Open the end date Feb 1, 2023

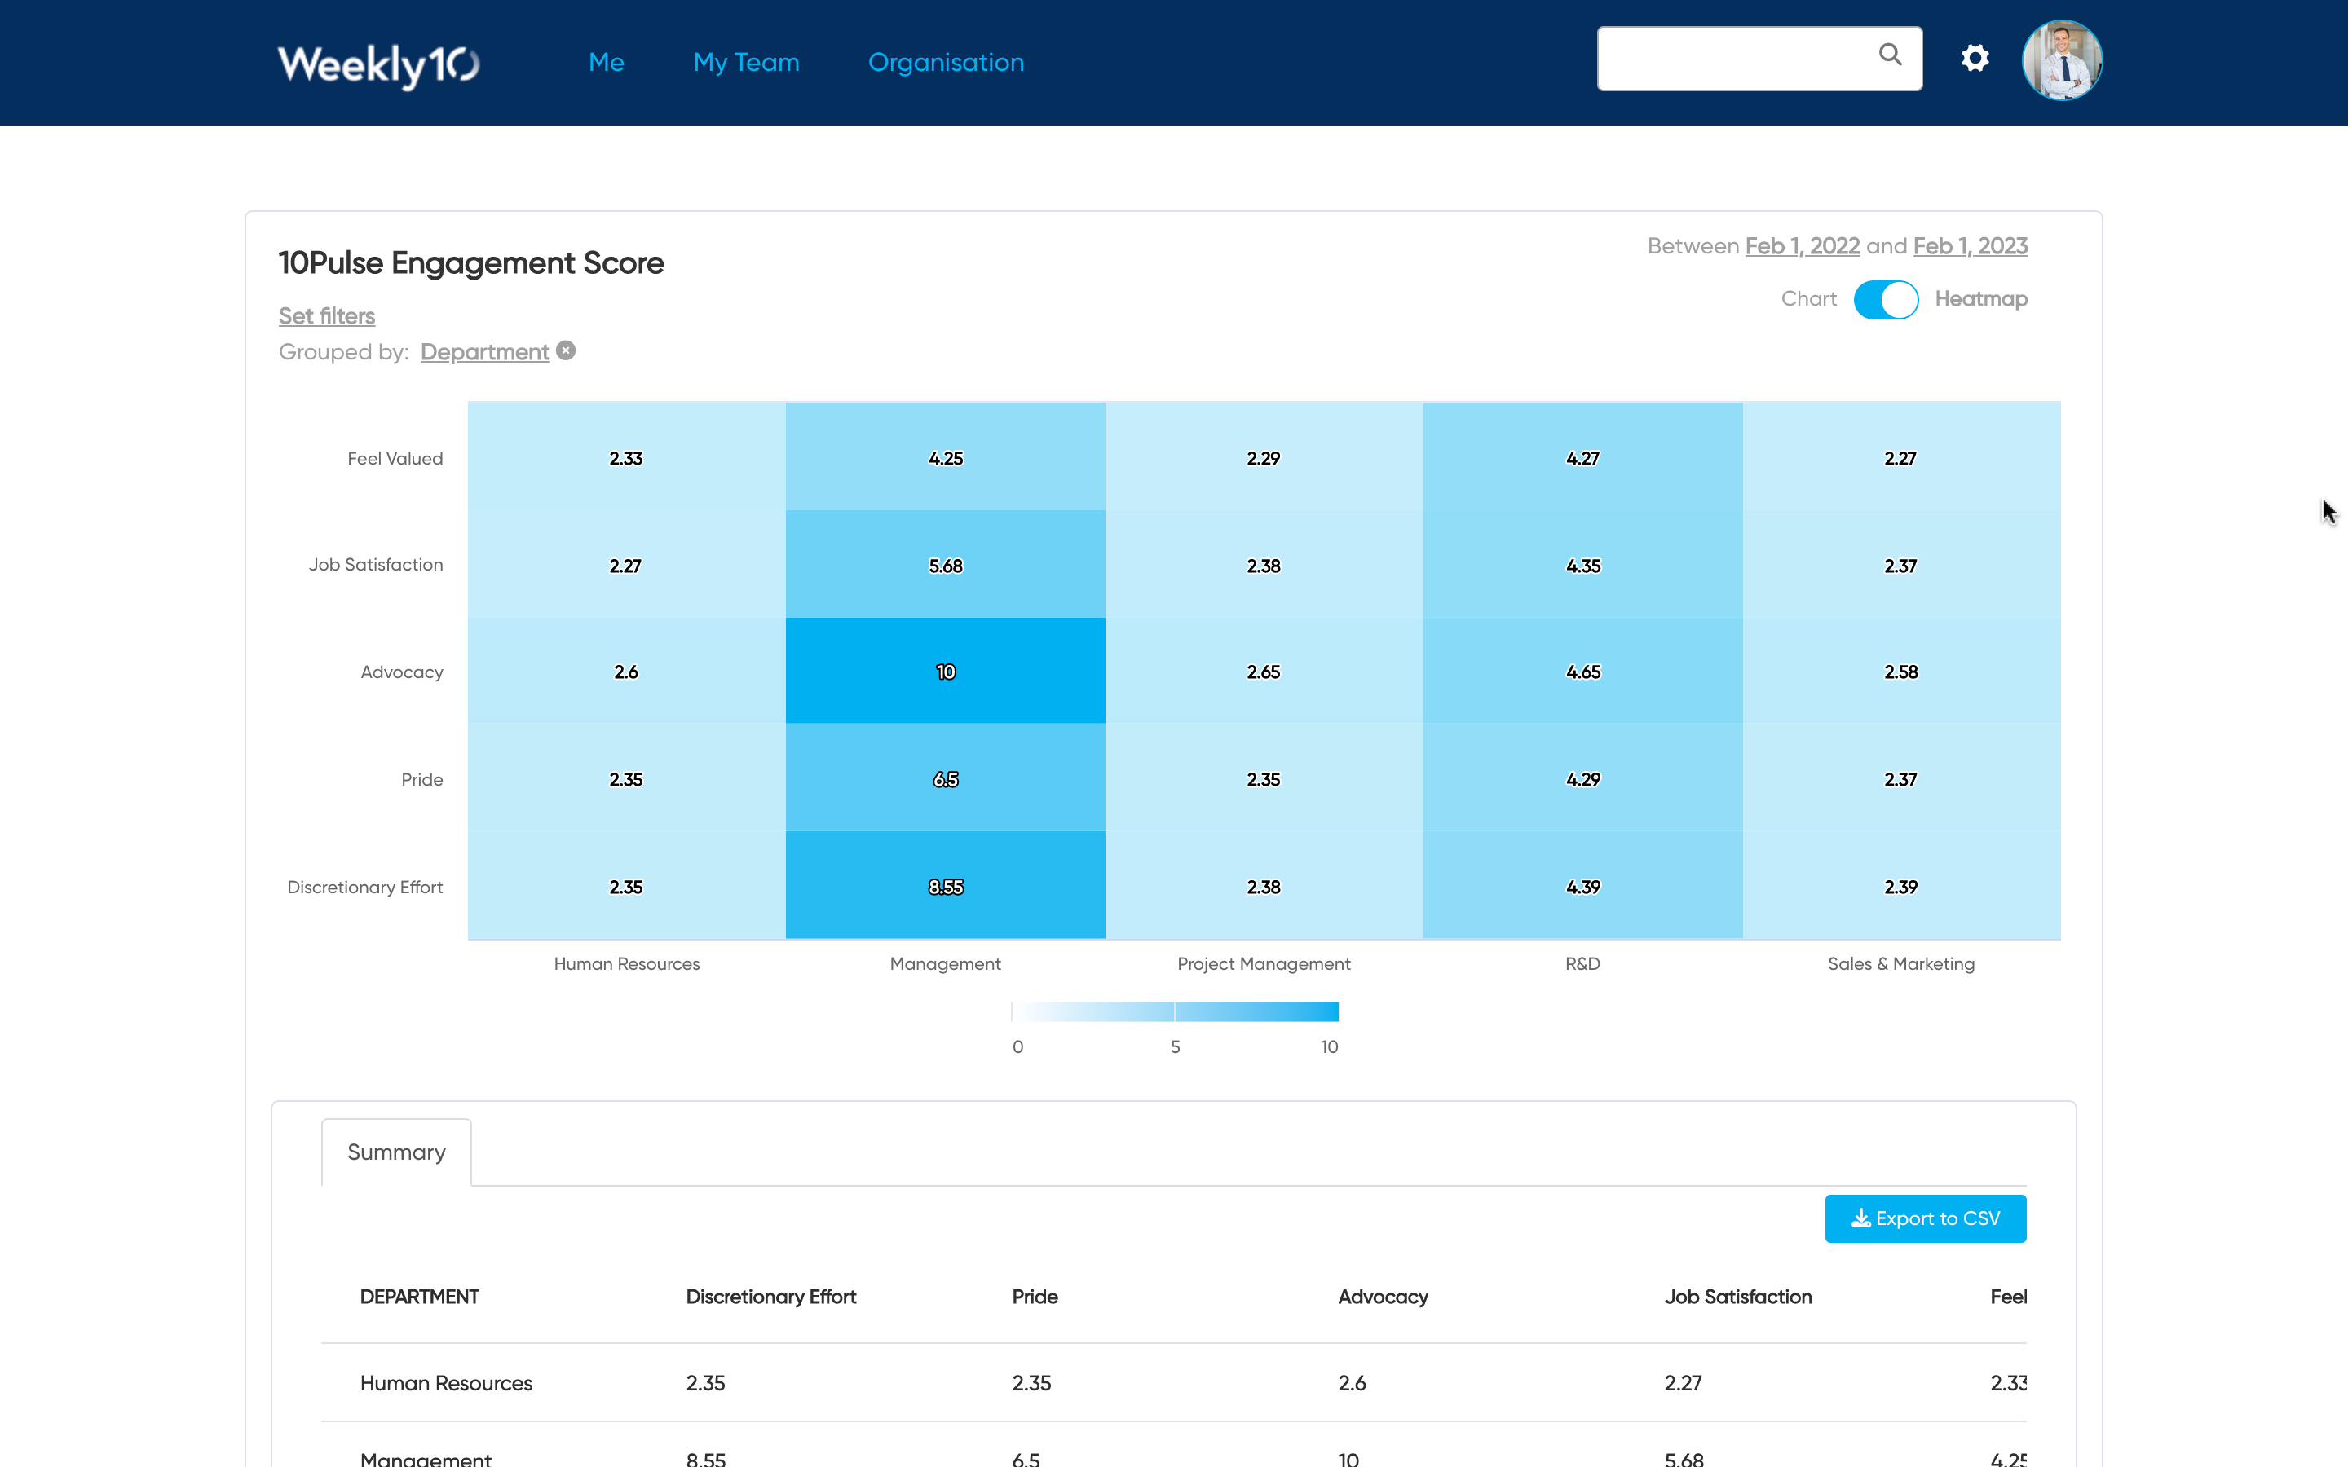coord(1970,246)
